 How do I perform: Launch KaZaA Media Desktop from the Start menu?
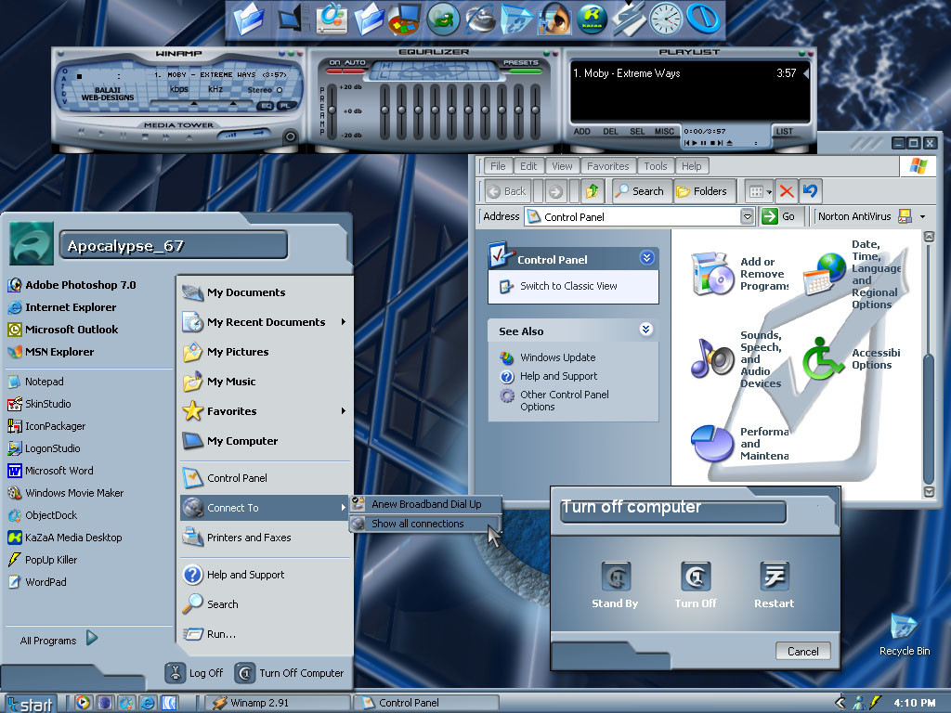point(65,538)
